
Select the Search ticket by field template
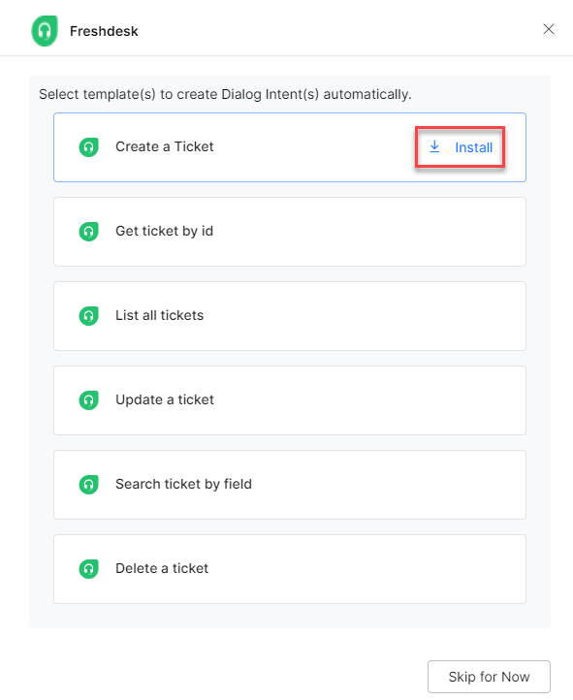point(290,485)
